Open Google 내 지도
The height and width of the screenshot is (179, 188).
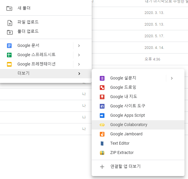tap(138, 97)
